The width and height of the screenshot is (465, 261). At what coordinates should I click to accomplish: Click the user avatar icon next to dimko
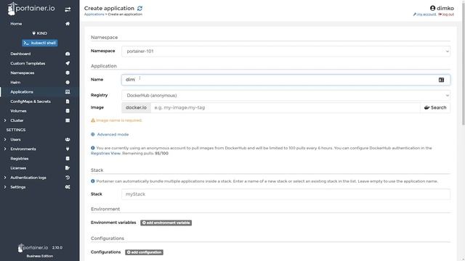(432, 8)
